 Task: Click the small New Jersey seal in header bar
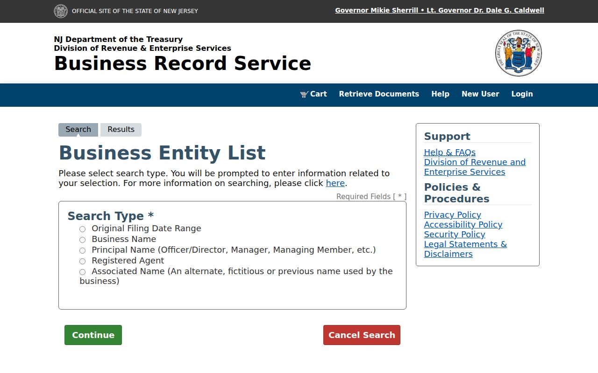(x=61, y=11)
